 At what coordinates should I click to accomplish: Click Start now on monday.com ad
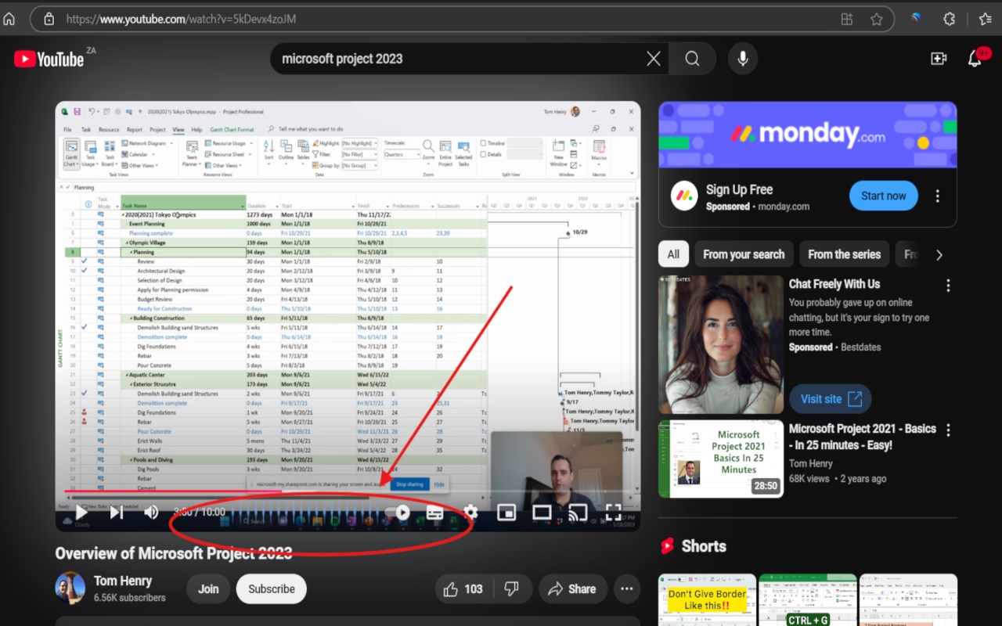pos(883,196)
